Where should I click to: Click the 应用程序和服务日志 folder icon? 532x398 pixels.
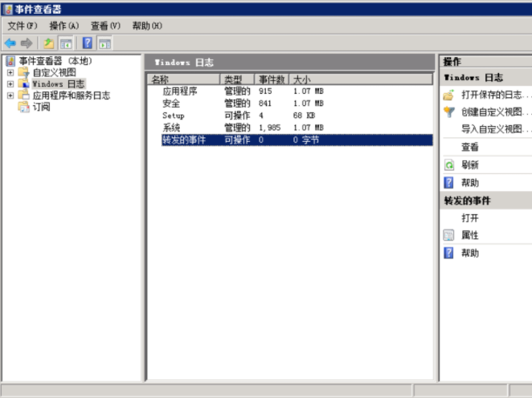24,95
